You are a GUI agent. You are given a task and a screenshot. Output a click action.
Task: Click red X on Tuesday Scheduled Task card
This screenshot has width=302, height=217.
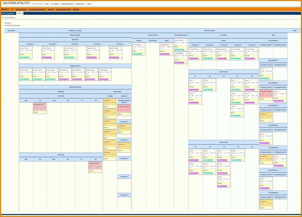point(34,108)
